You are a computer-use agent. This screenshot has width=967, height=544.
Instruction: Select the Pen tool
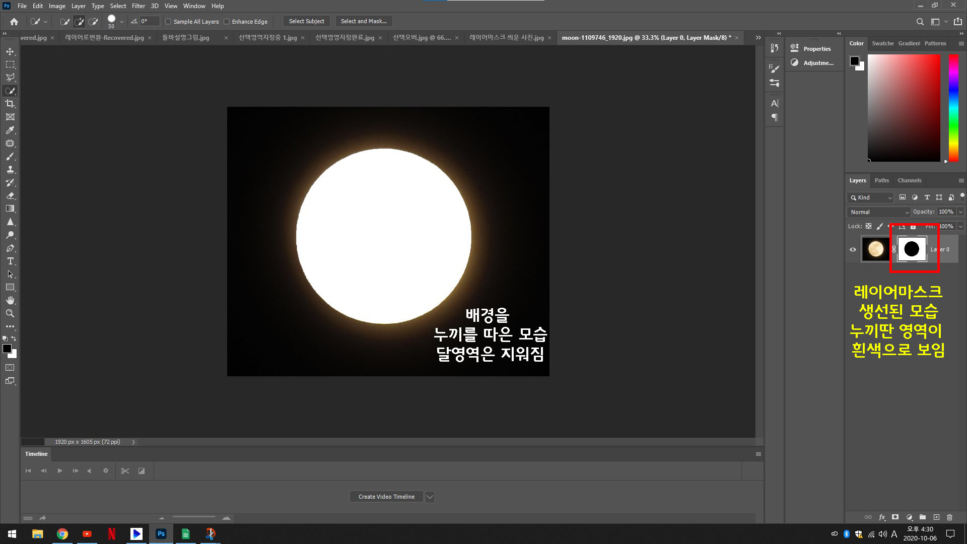pos(10,248)
